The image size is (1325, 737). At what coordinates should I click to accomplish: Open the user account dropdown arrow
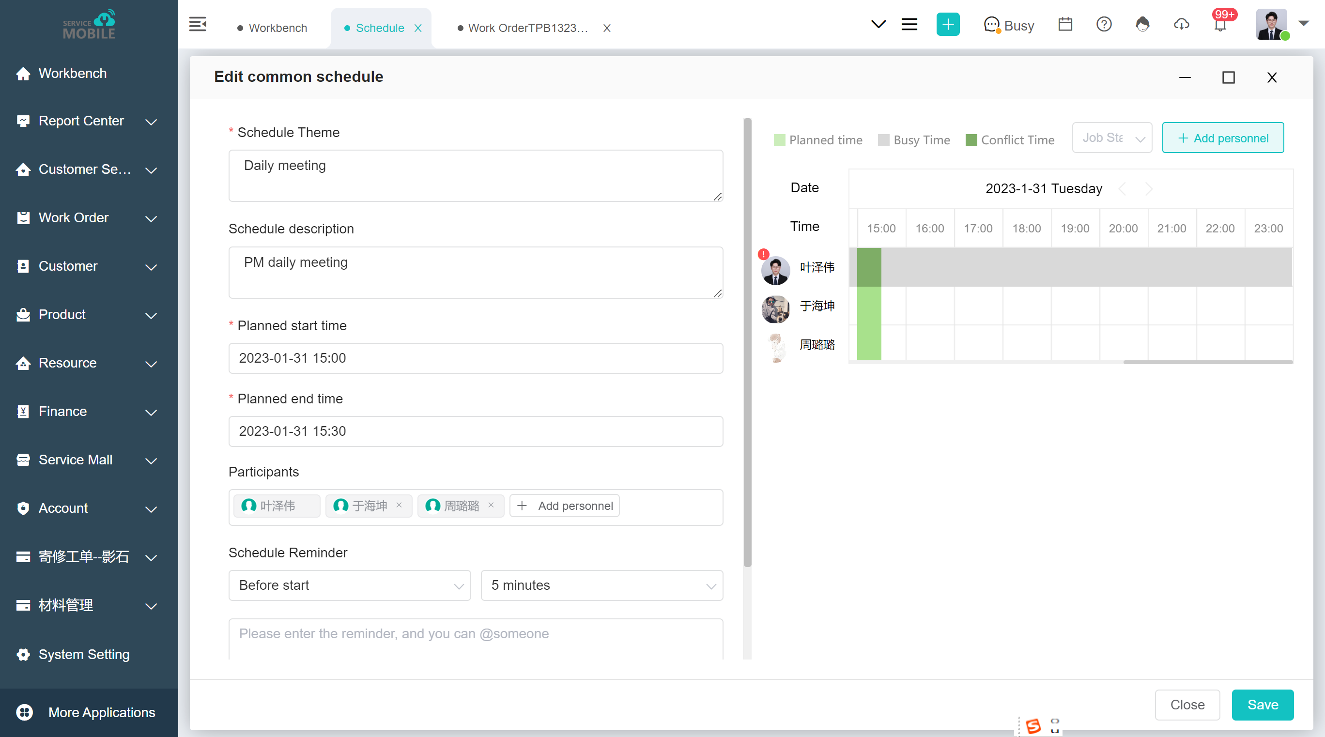[1303, 24]
